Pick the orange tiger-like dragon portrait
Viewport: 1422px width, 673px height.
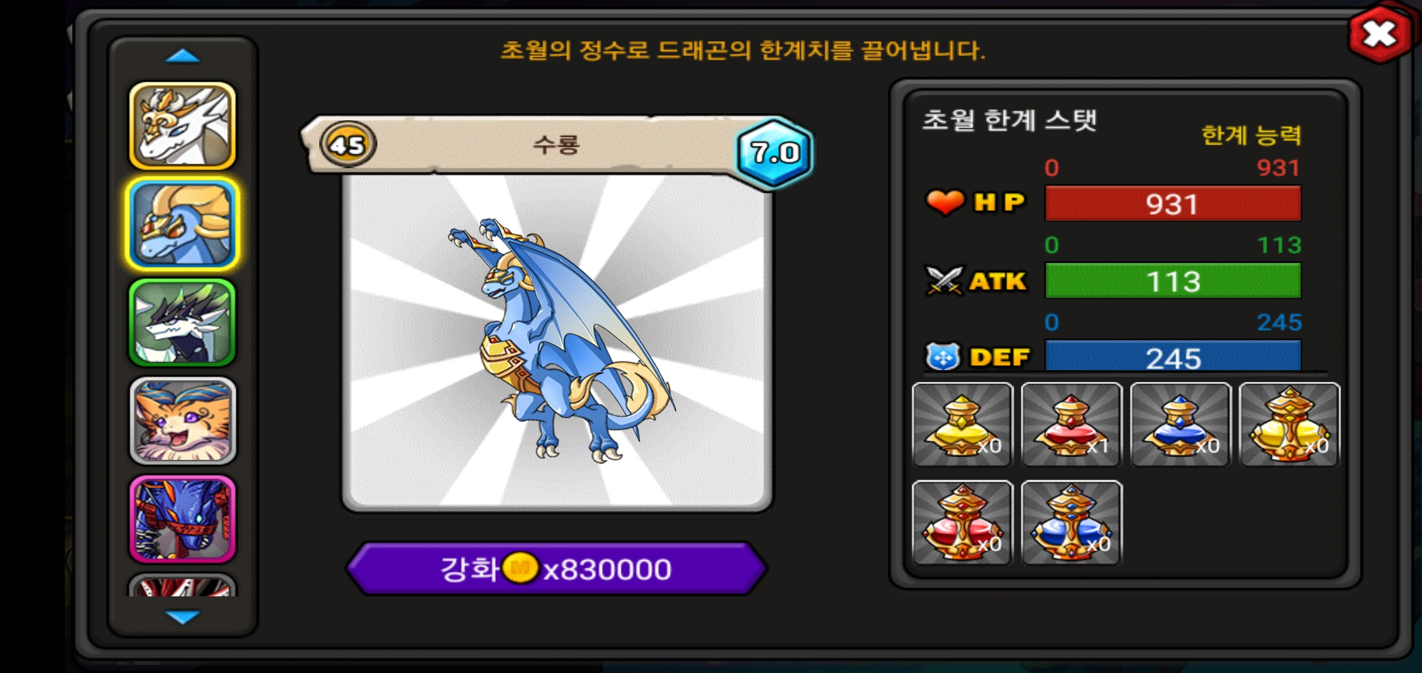click(x=182, y=421)
